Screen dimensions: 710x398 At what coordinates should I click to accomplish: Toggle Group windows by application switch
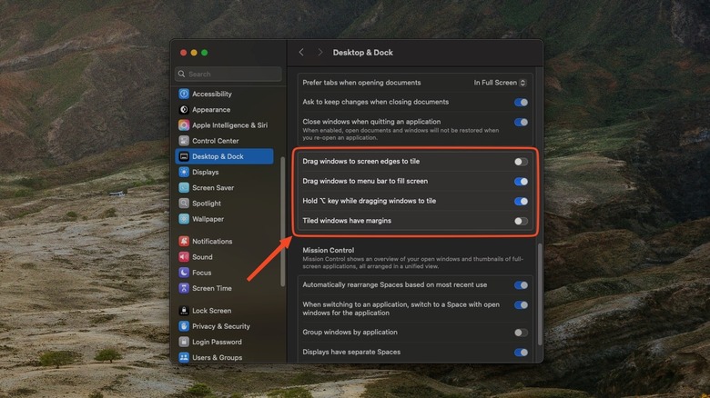(x=521, y=333)
